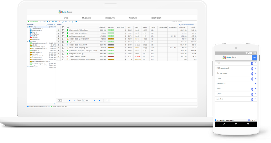Check the box for geocities.archiveteam.torrent
Screen dimensions: 271x143
coord(63,36)
